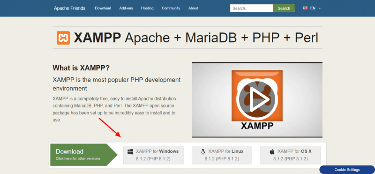This screenshot has width=375, height=174.
Task: Focus the Search text field
Action: click(x=252, y=8)
